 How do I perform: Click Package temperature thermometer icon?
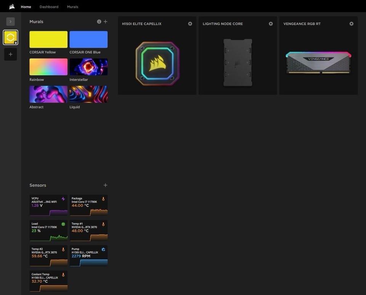(x=103, y=199)
